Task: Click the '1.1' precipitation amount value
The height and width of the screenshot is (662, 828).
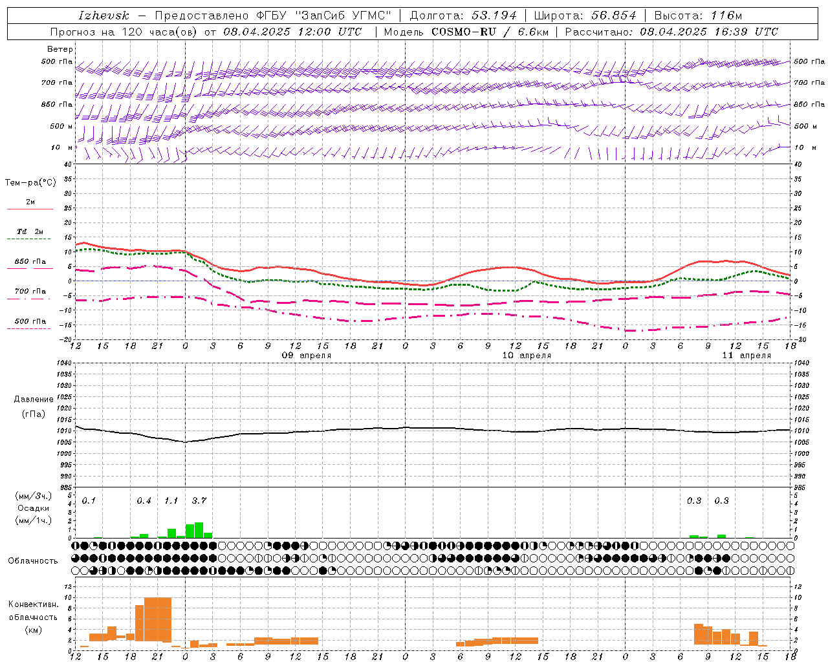Action: click(171, 501)
